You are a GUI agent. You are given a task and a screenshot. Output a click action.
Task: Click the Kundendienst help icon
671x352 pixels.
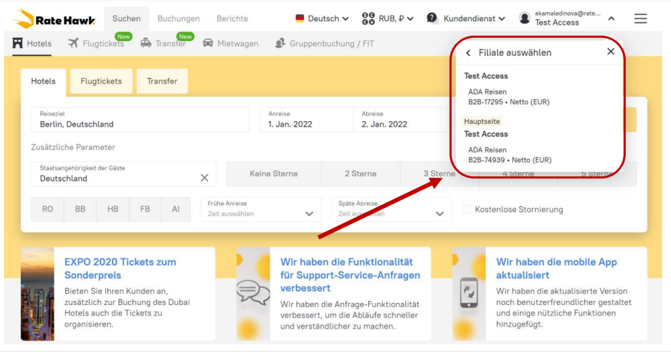pos(432,18)
